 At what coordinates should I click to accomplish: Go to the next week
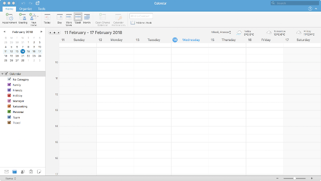[59, 32]
